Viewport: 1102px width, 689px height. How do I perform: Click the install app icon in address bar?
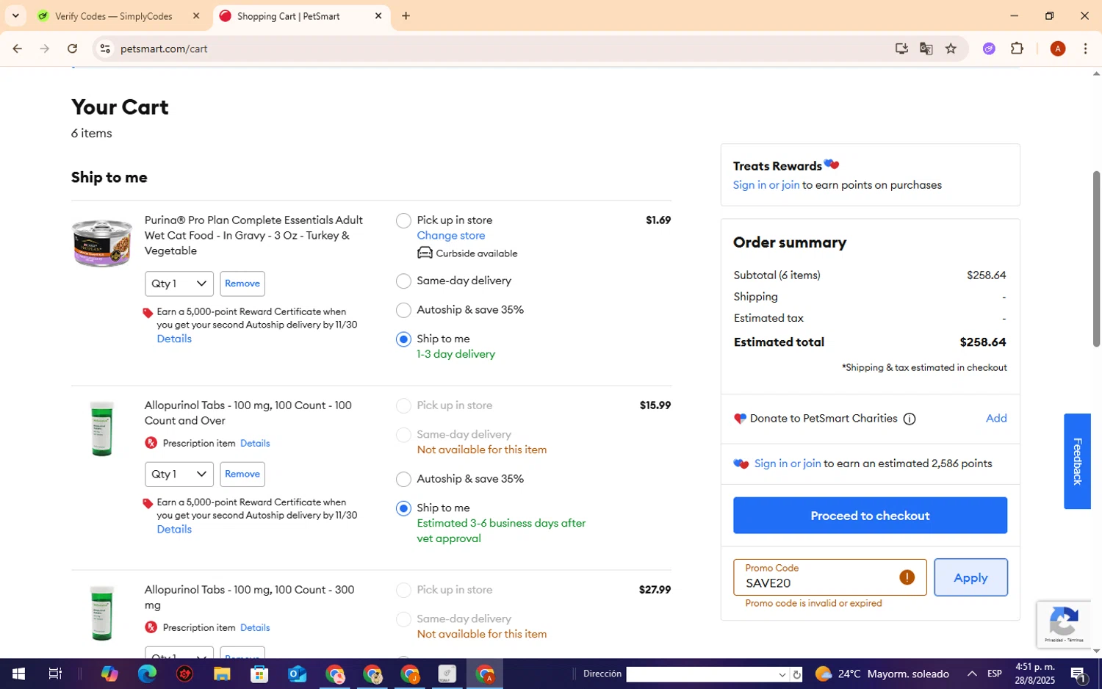(x=901, y=48)
